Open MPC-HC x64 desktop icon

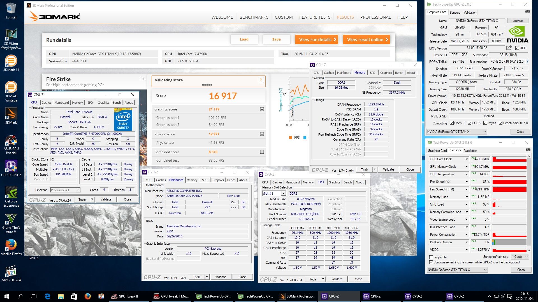click(x=11, y=273)
